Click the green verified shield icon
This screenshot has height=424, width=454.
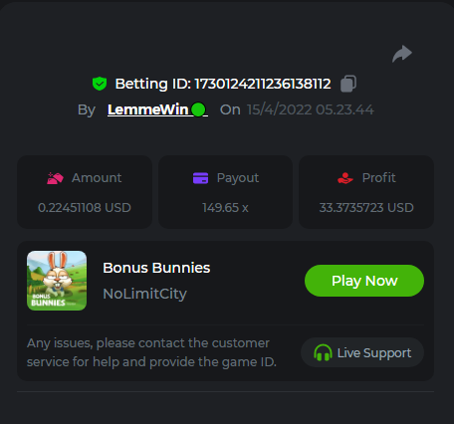click(x=100, y=84)
